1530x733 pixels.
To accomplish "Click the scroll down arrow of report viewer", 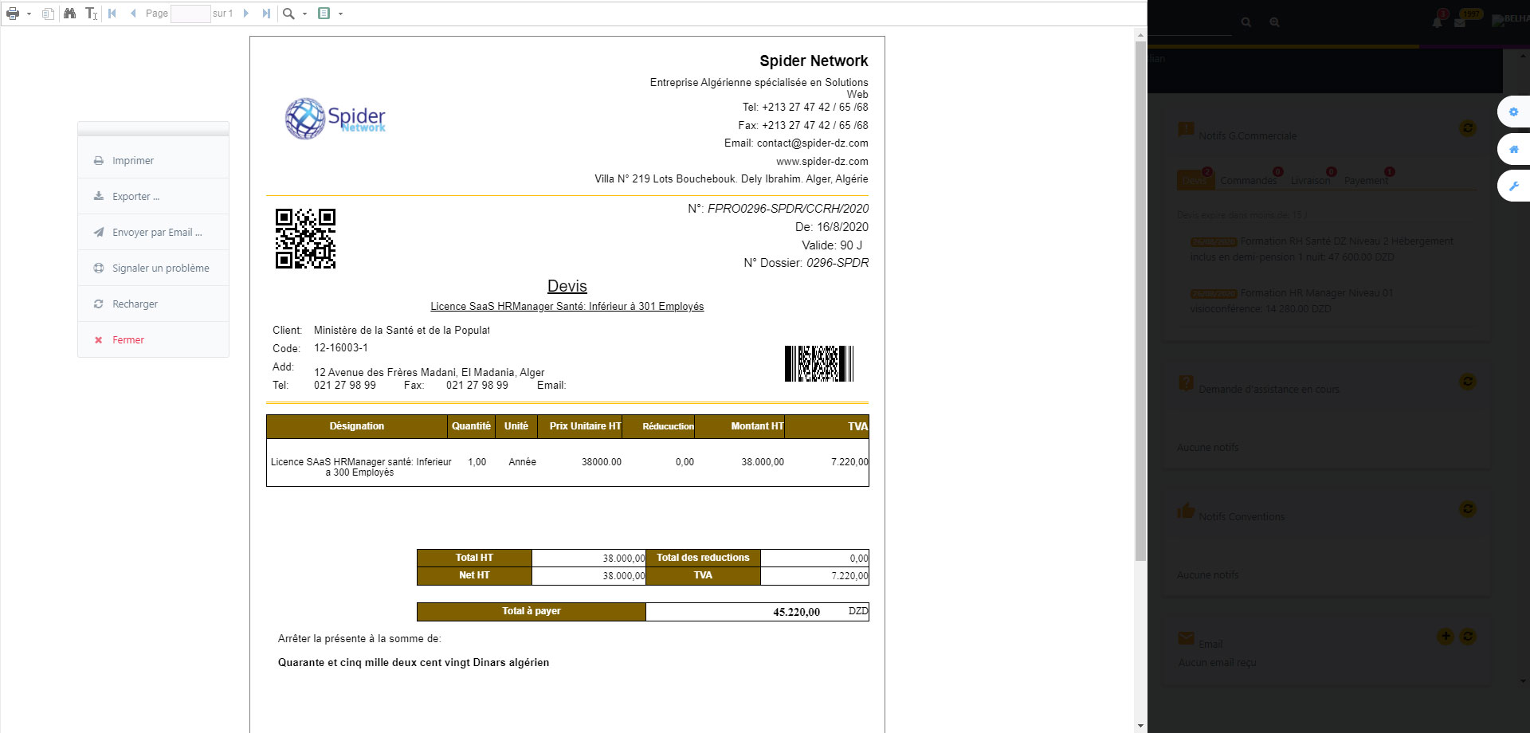I will tap(1141, 726).
